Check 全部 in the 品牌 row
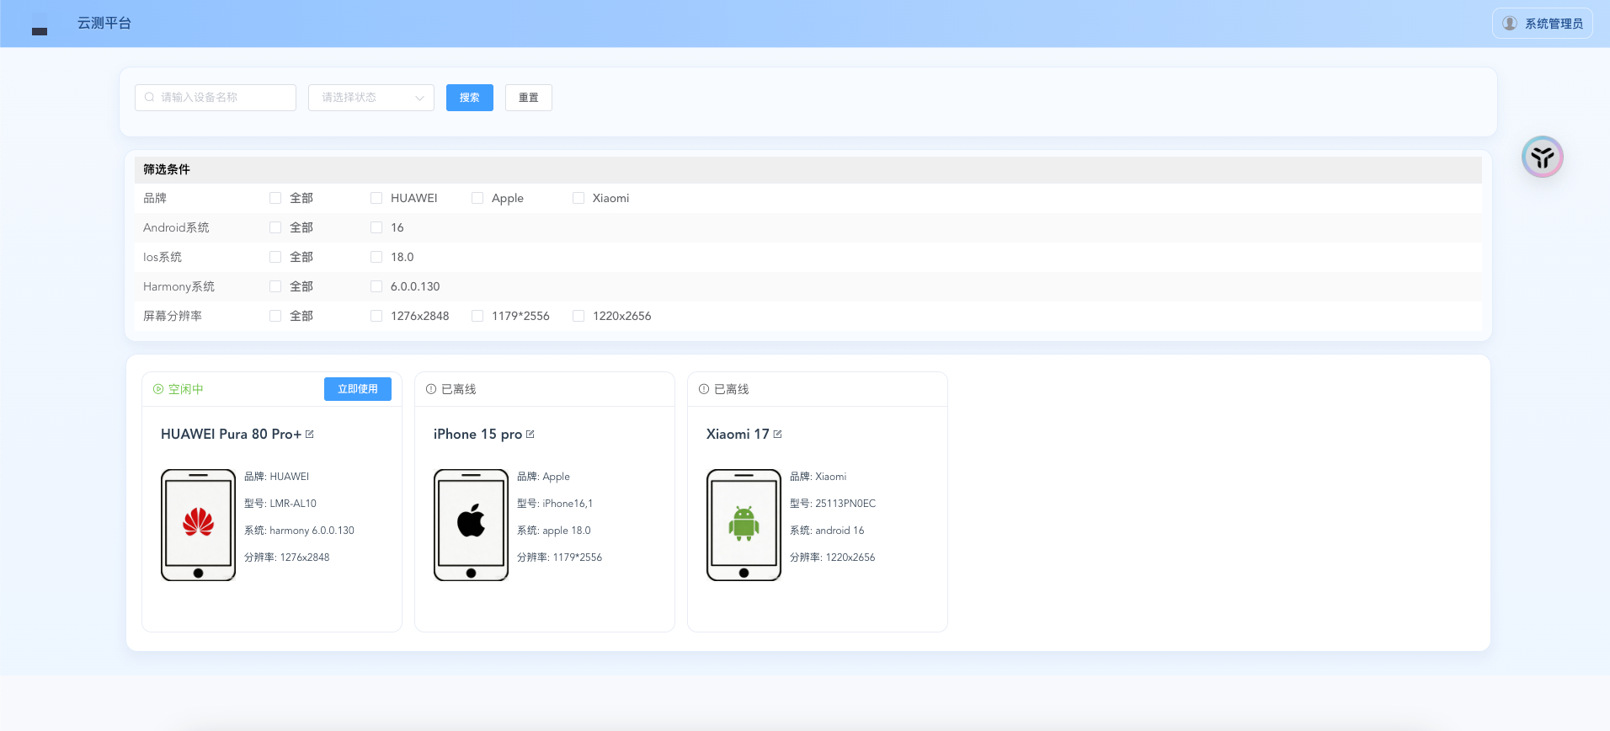1610x731 pixels. pos(275,198)
